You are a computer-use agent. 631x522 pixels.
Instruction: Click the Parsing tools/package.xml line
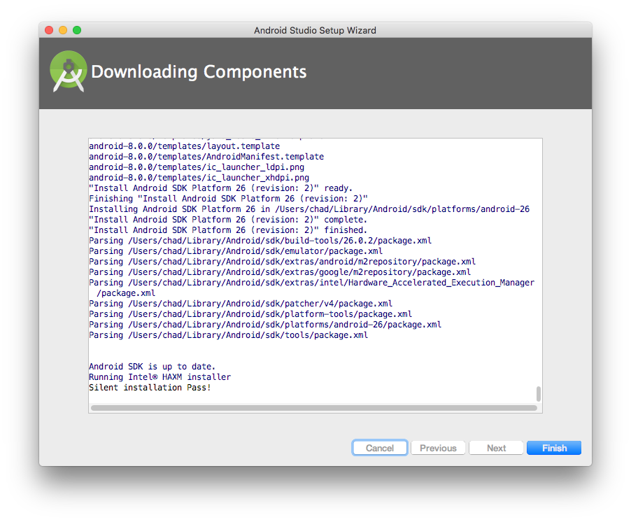228,335
